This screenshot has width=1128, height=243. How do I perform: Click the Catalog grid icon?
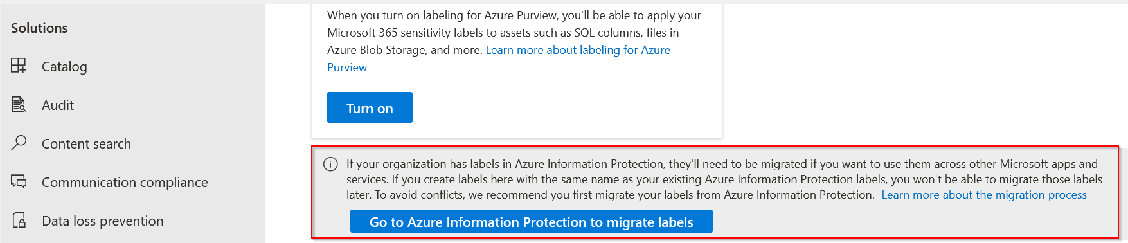click(x=19, y=66)
